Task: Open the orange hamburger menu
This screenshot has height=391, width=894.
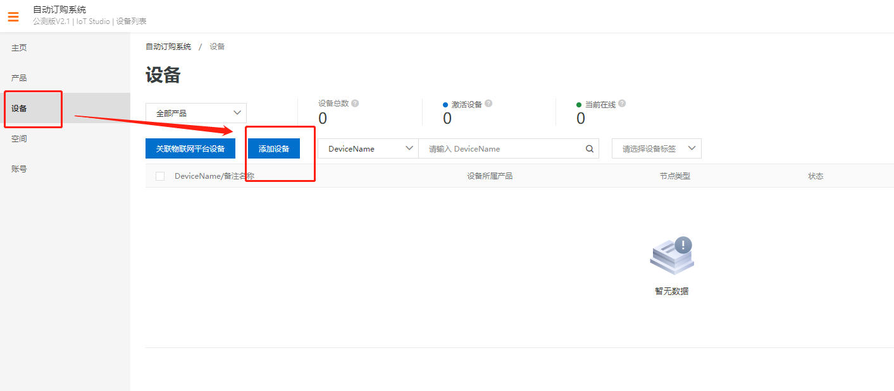Action: pos(13,17)
